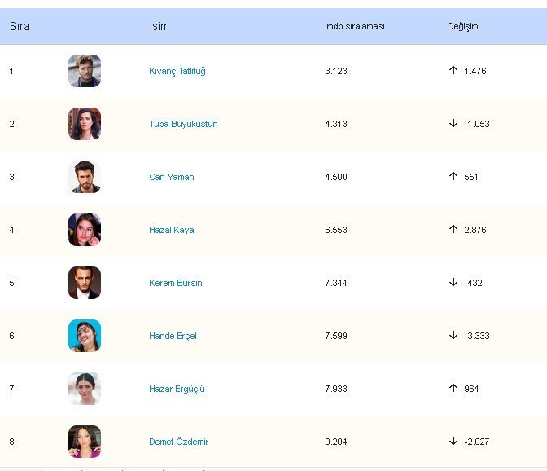This screenshot has width=547, height=471.
Task: Sort by the İsim column header
Action: 160,26
